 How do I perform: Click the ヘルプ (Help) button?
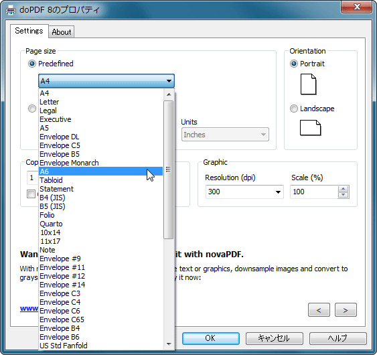pos(337,338)
